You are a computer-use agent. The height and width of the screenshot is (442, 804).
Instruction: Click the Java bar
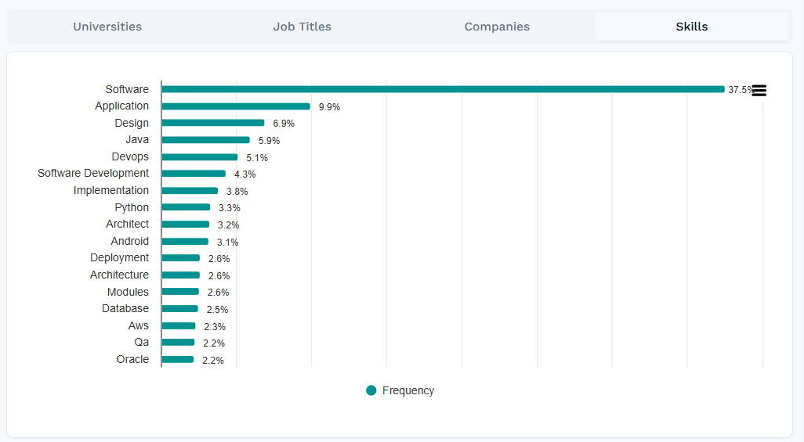205,140
